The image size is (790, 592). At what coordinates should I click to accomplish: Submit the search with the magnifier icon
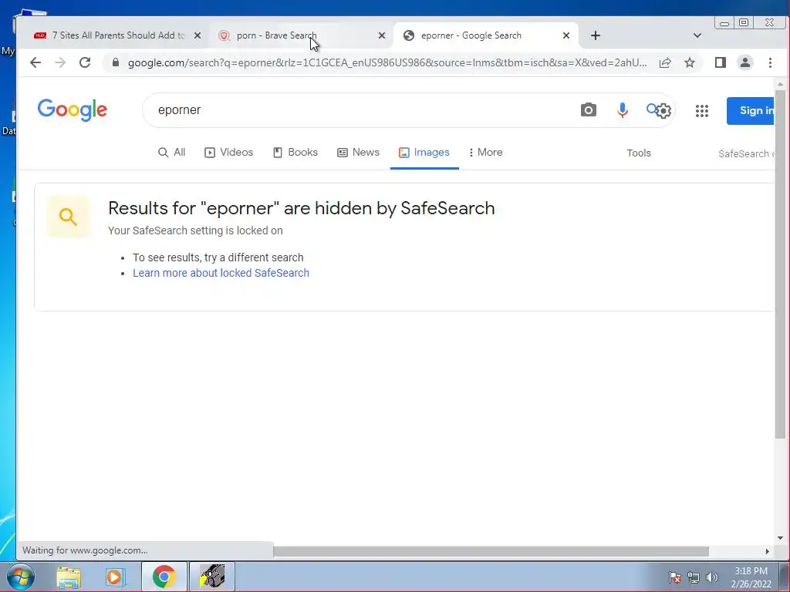click(651, 109)
